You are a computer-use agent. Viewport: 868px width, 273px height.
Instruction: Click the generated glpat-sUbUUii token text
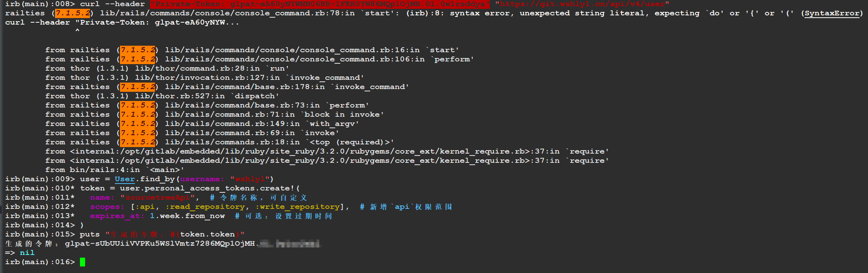coord(160,243)
